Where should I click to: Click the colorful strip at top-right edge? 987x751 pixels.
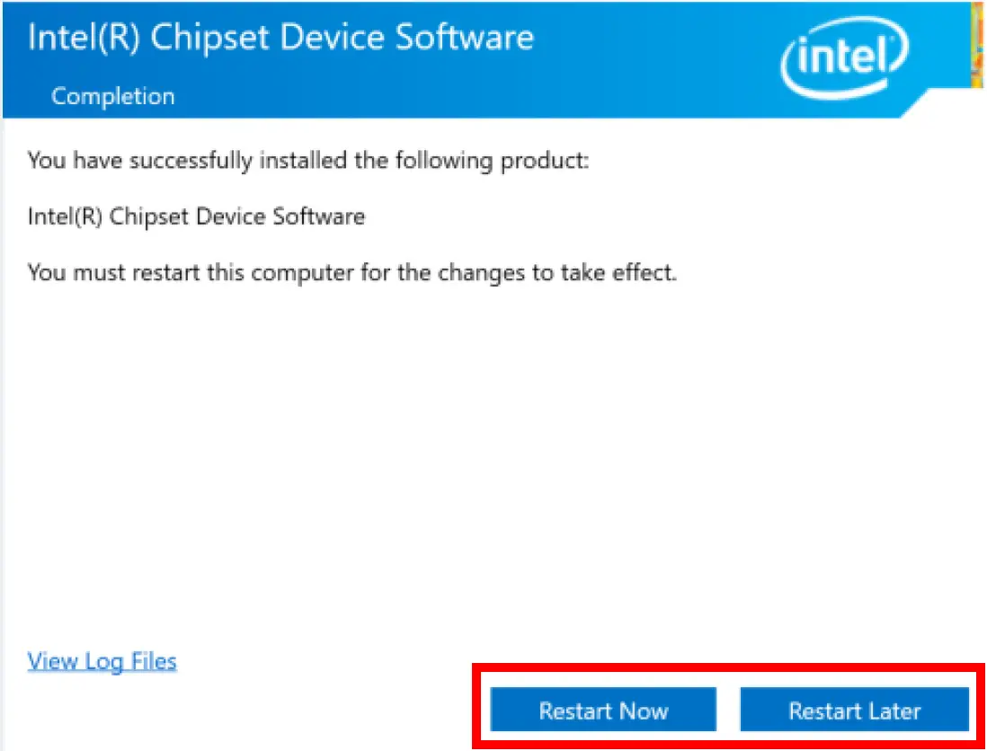[x=978, y=45]
